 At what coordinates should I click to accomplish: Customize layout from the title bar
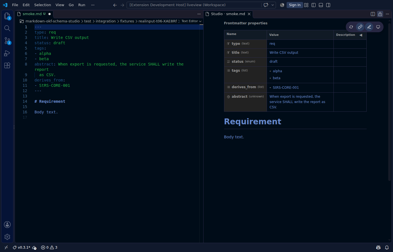point(306,5)
